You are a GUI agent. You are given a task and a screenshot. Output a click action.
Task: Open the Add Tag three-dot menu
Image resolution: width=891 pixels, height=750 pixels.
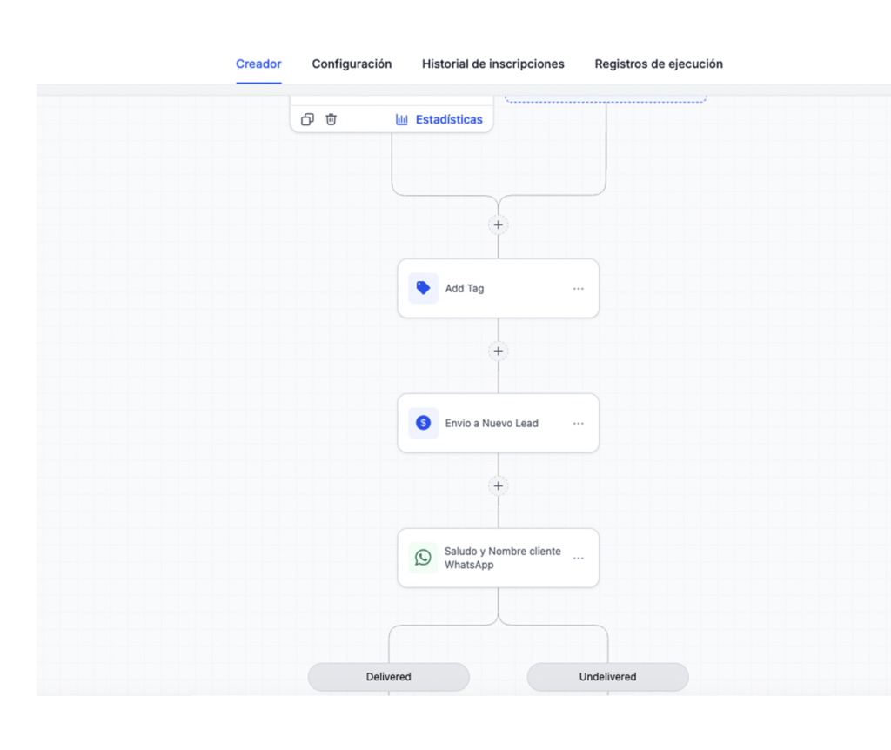579,289
